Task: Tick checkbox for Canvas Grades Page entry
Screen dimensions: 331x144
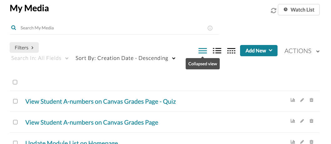Action: 15,122
